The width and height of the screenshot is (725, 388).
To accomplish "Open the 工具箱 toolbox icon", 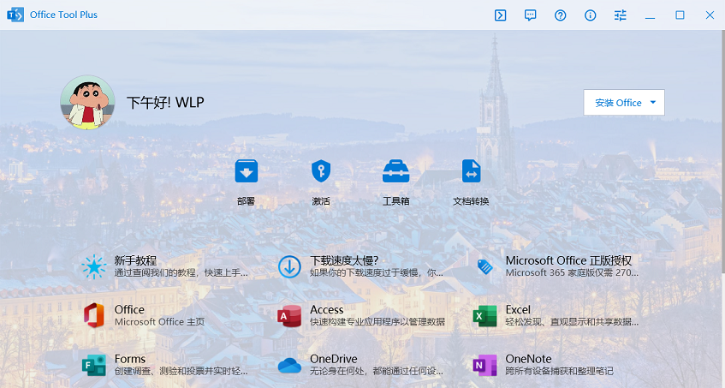I will (395, 171).
